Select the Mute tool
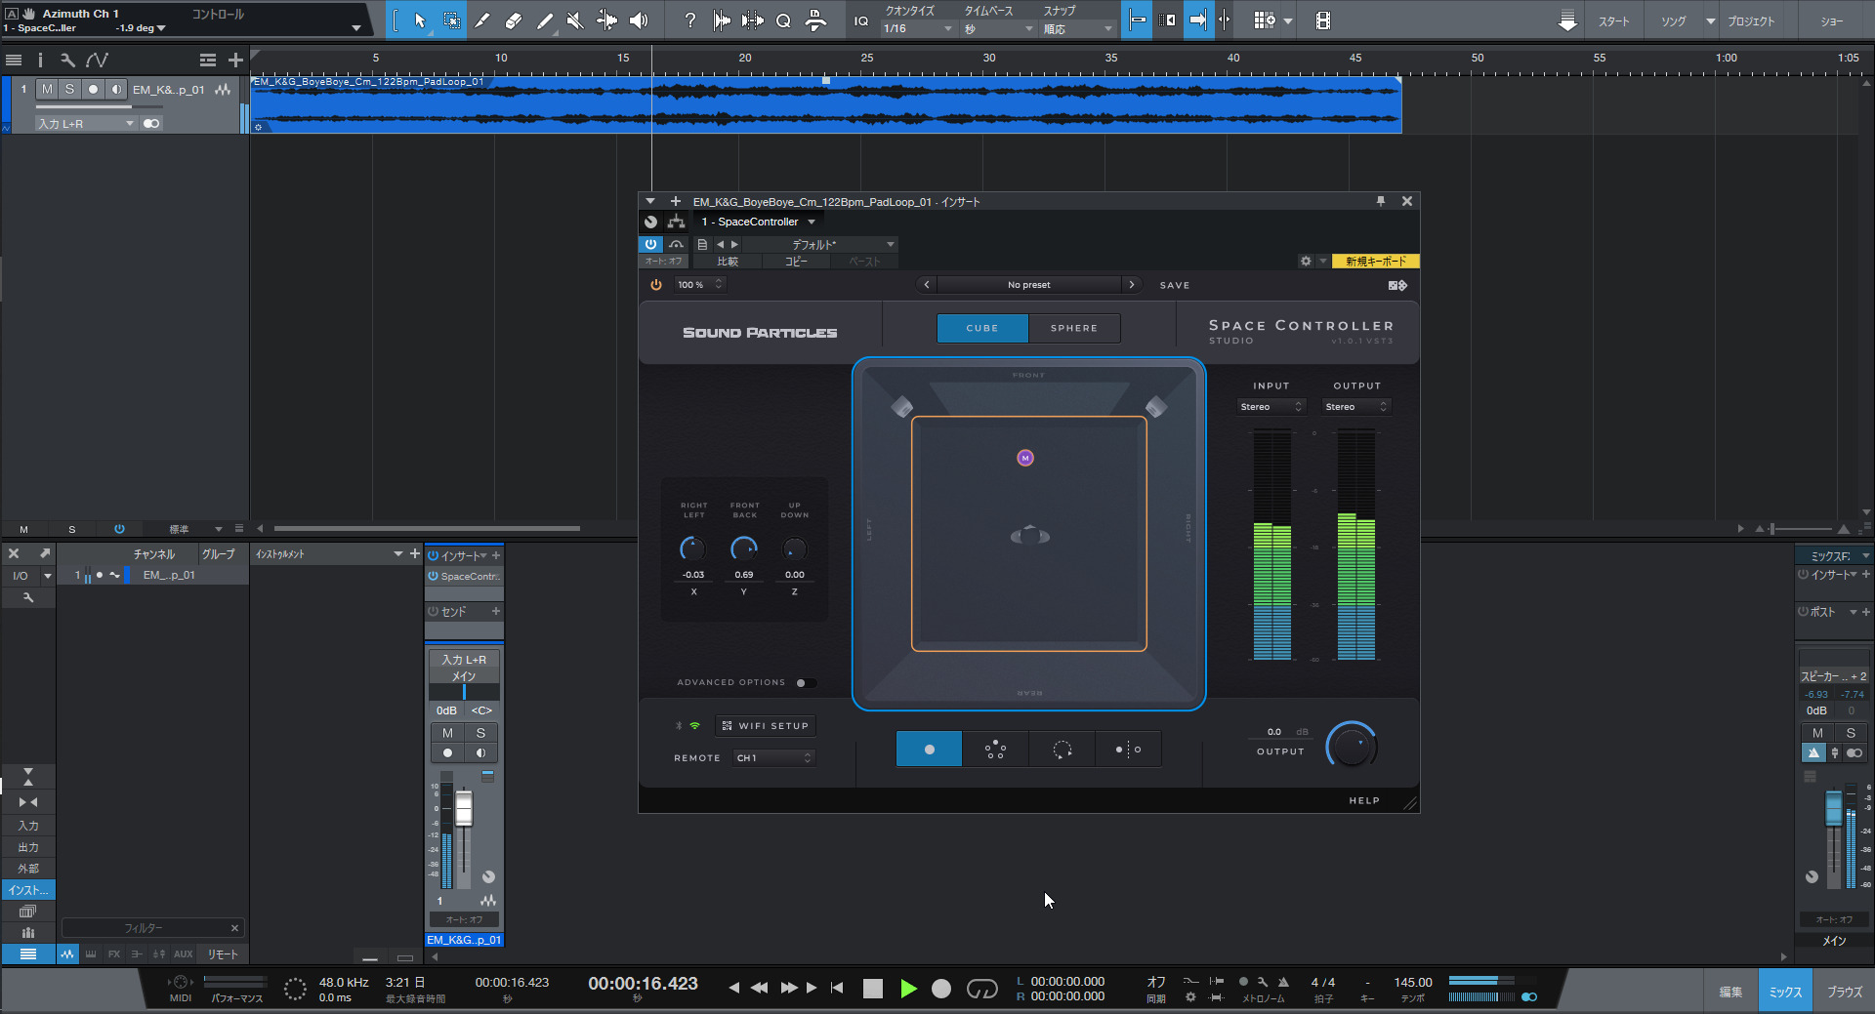The width and height of the screenshot is (1875, 1014). (576, 20)
